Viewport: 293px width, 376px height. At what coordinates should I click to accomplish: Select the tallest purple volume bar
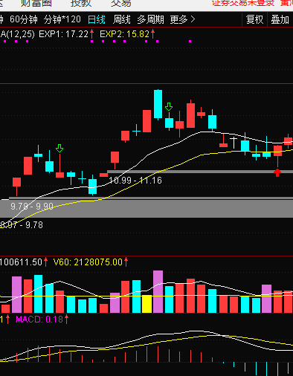[158, 291]
